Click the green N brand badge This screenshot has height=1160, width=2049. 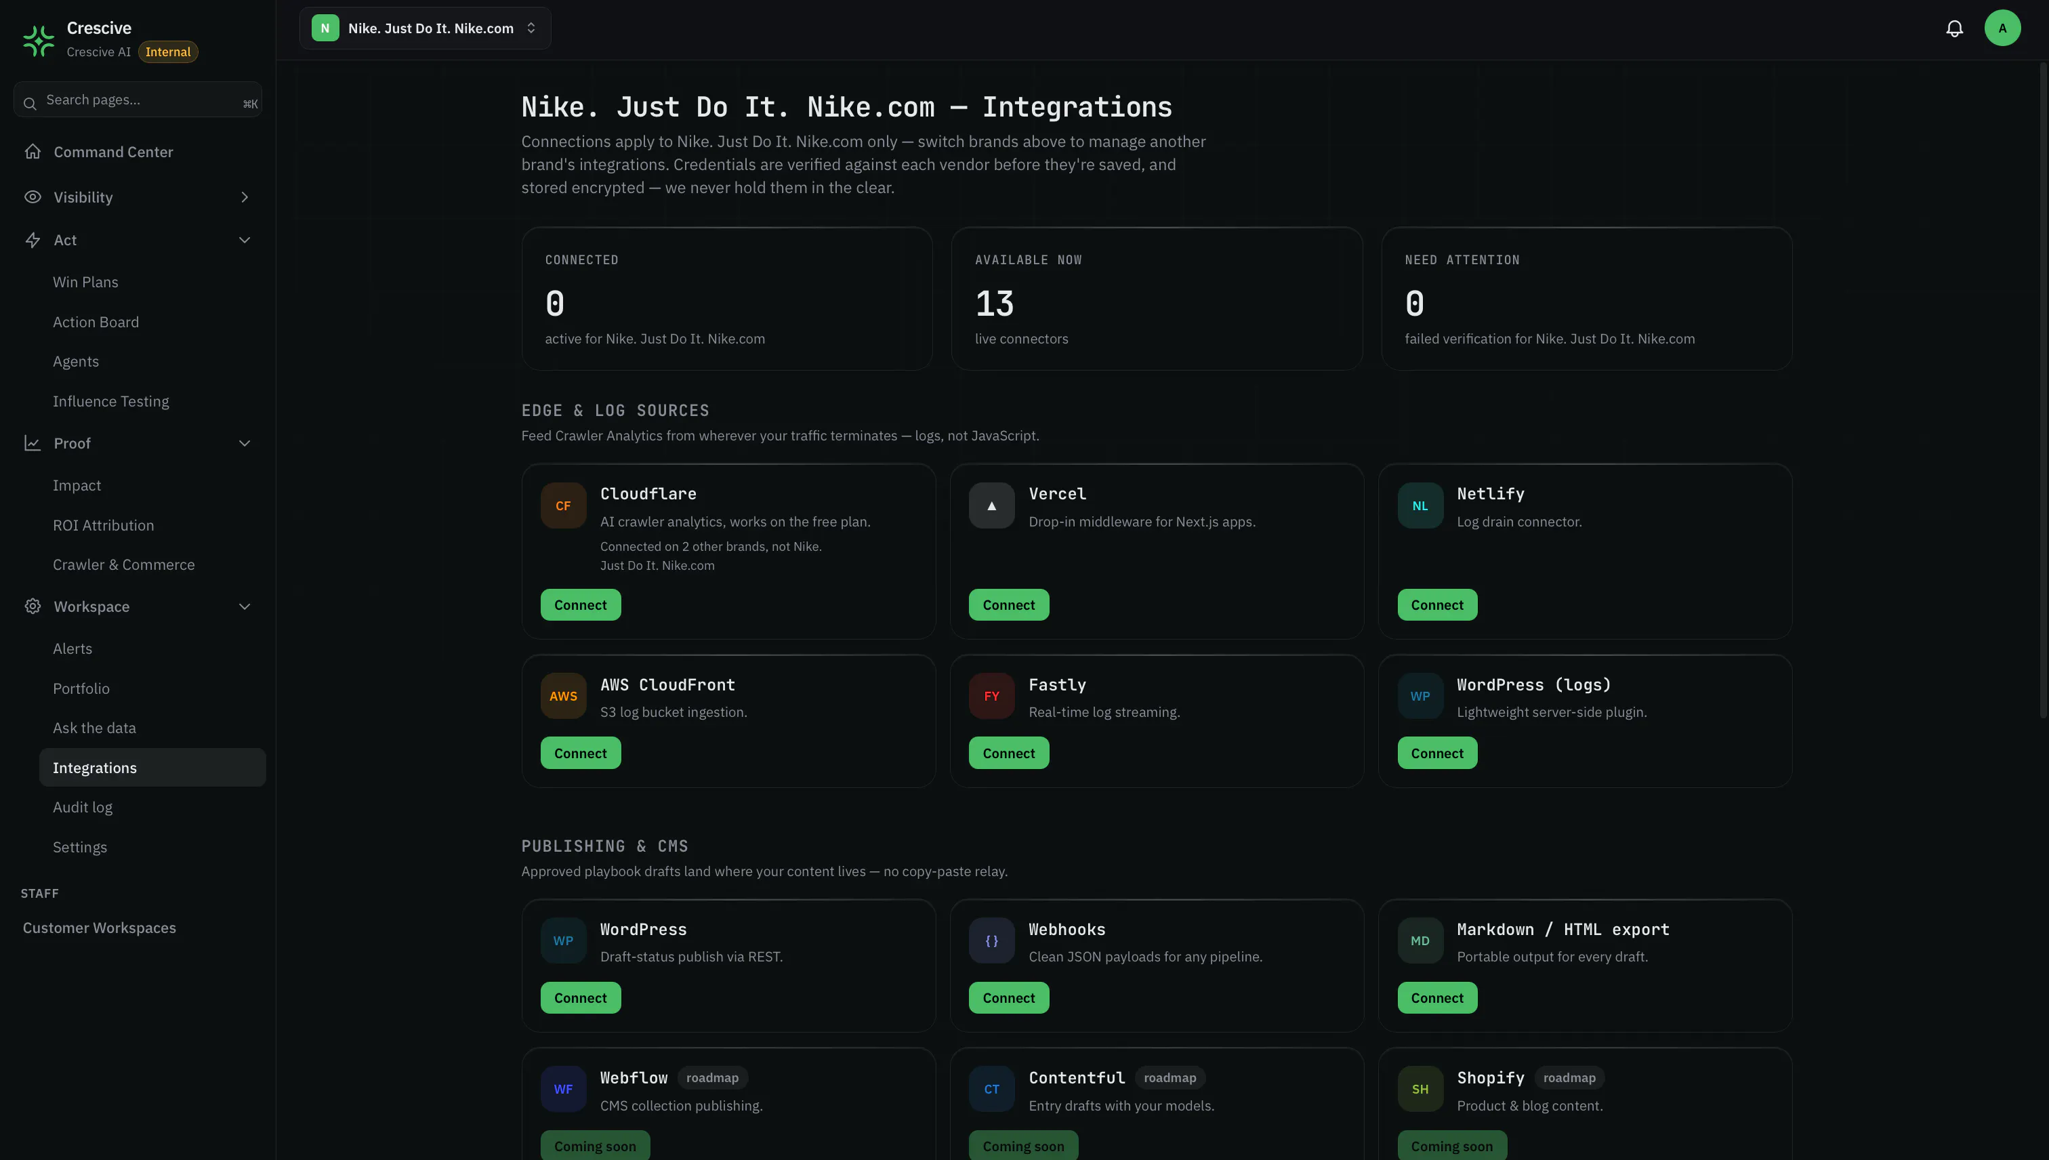[325, 28]
